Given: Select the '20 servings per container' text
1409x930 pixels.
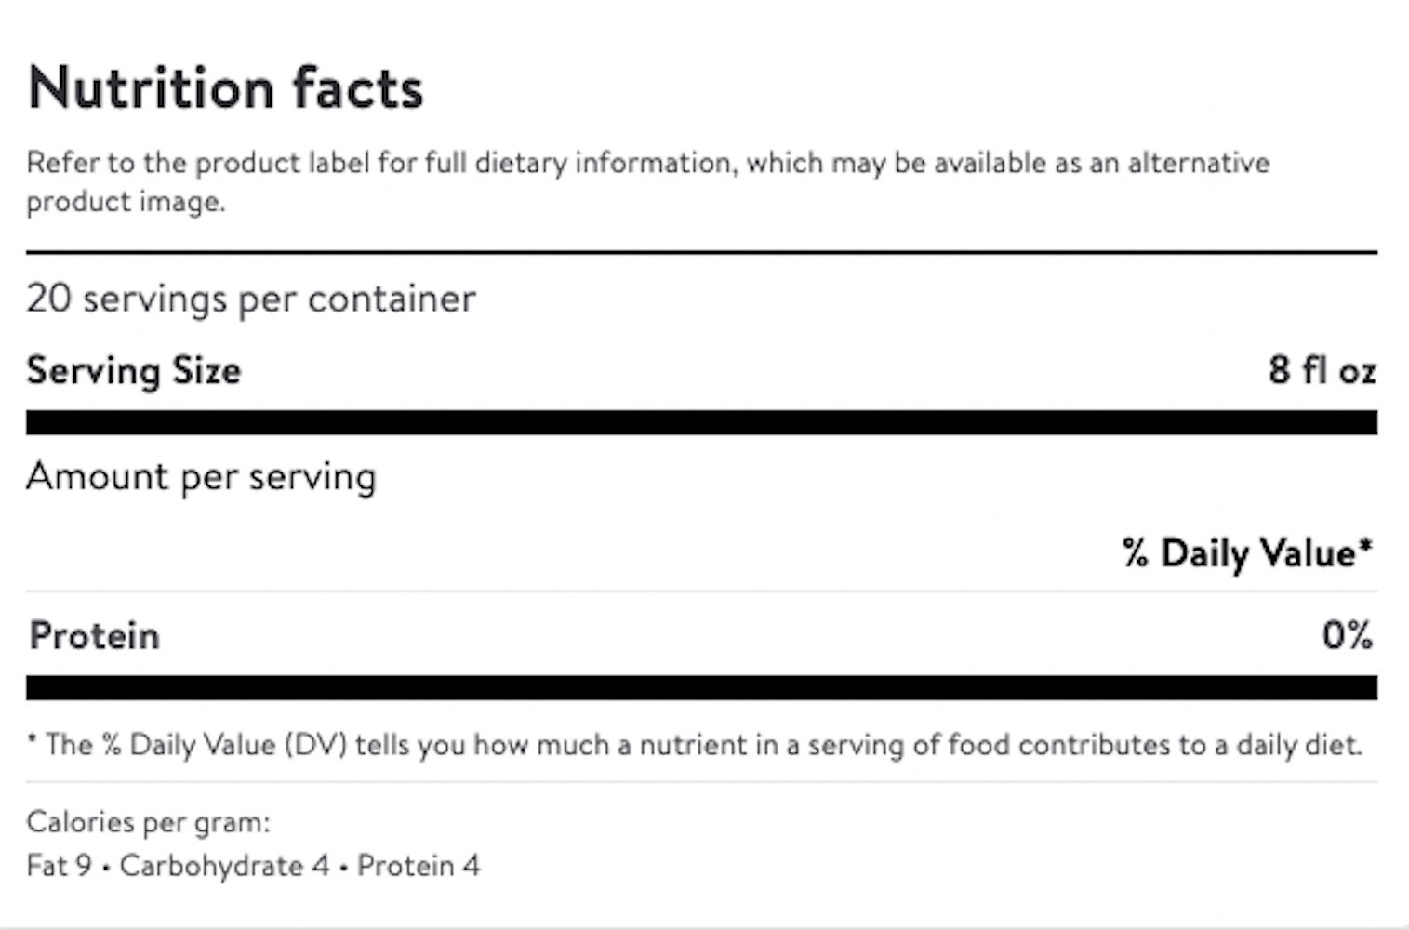Looking at the screenshot, I should (x=251, y=299).
